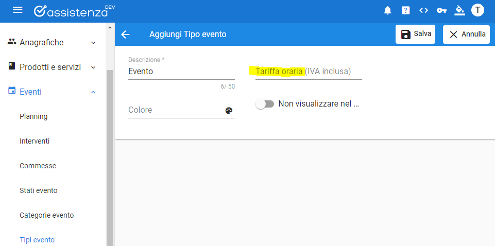Viewport: 495px width, 246px height.
Task: Open the notifications bell
Action: (x=388, y=10)
